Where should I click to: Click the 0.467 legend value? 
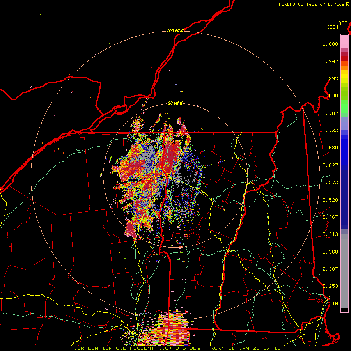(330, 217)
